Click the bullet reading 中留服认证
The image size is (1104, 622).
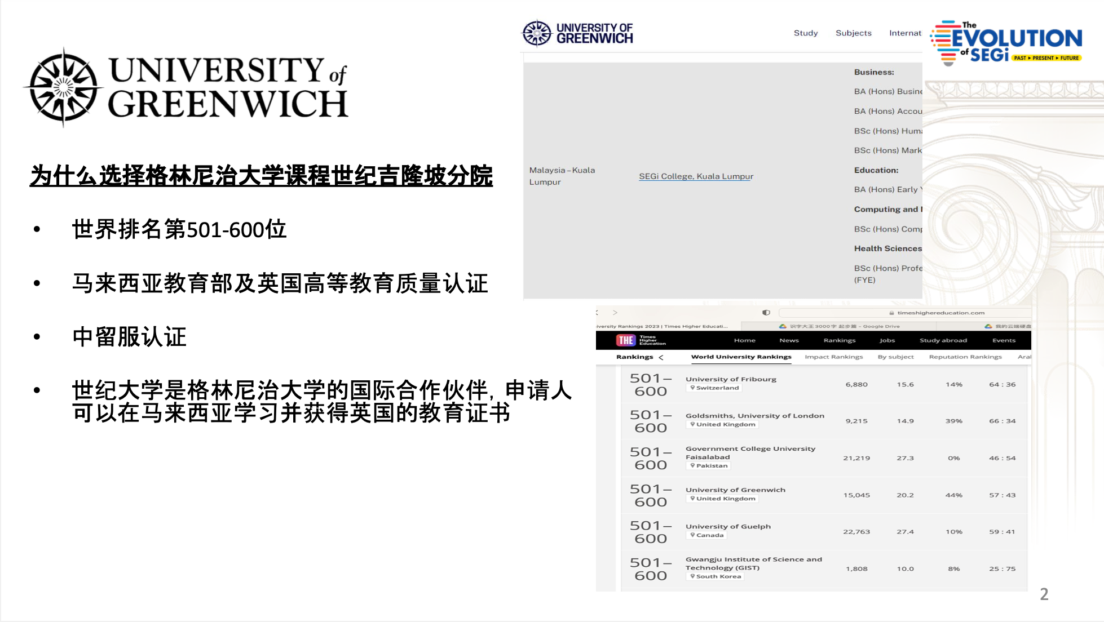tap(129, 337)
